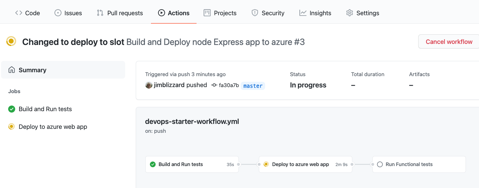The width and height of the screenshot is (479, 188).
Task: Open repository Settings tab
Action: coord(362,13)
